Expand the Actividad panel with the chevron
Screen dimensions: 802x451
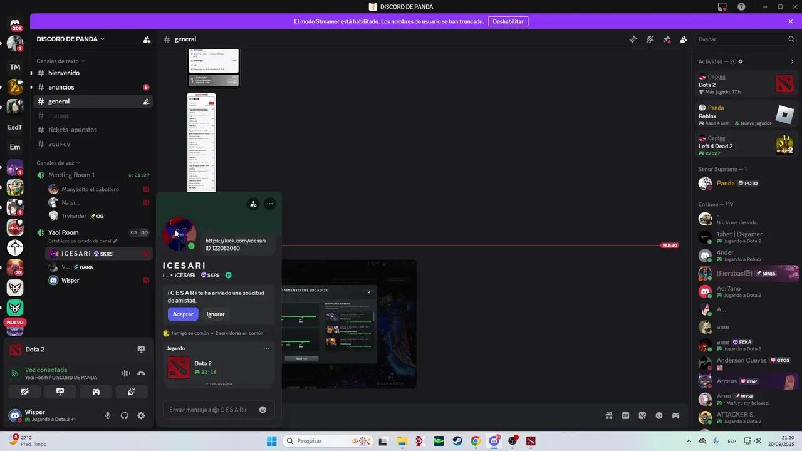(792, 61)
